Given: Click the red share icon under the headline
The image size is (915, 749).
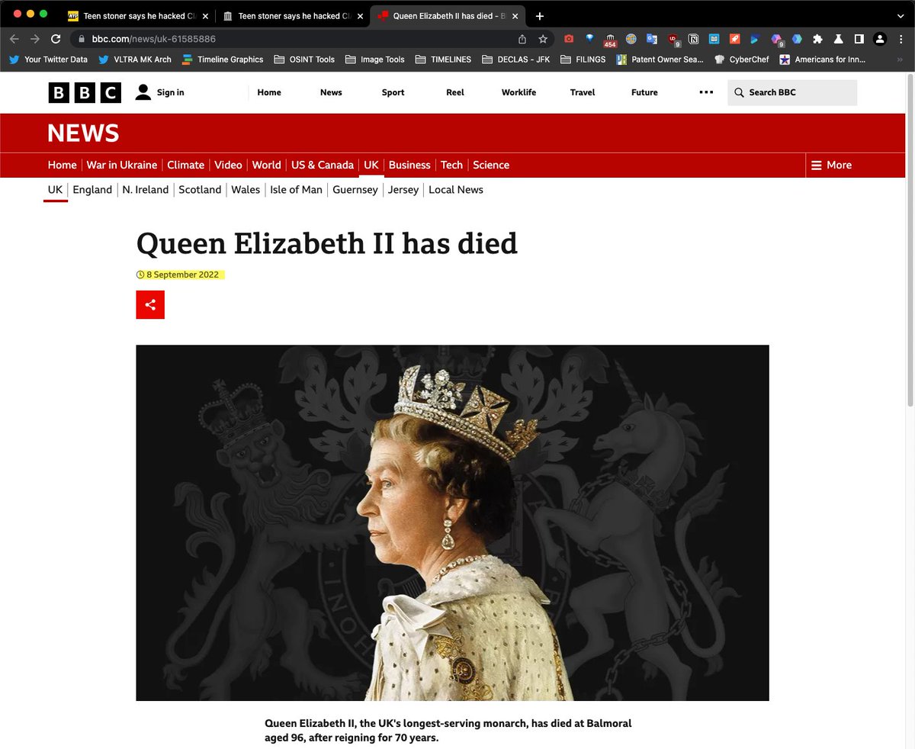Looking at the screenshot, I should point(150,305).
